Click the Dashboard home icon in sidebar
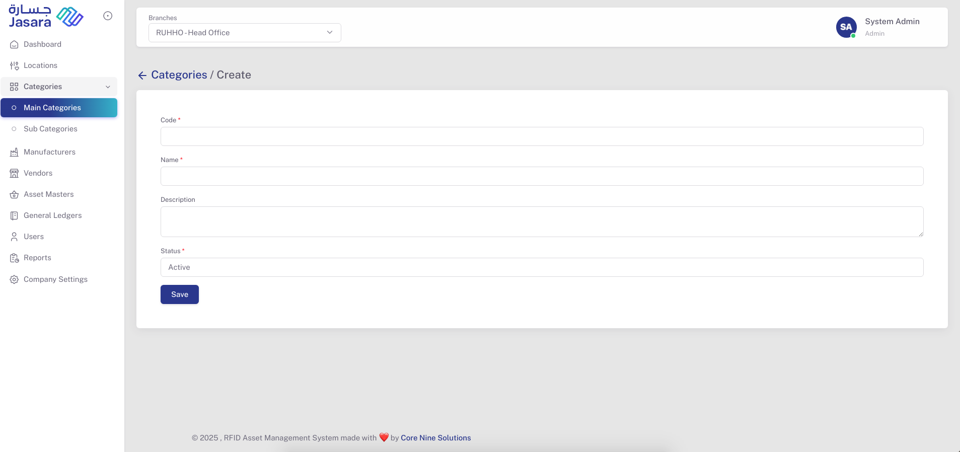The height and width of the screenshot is (452, 960). 14,44
